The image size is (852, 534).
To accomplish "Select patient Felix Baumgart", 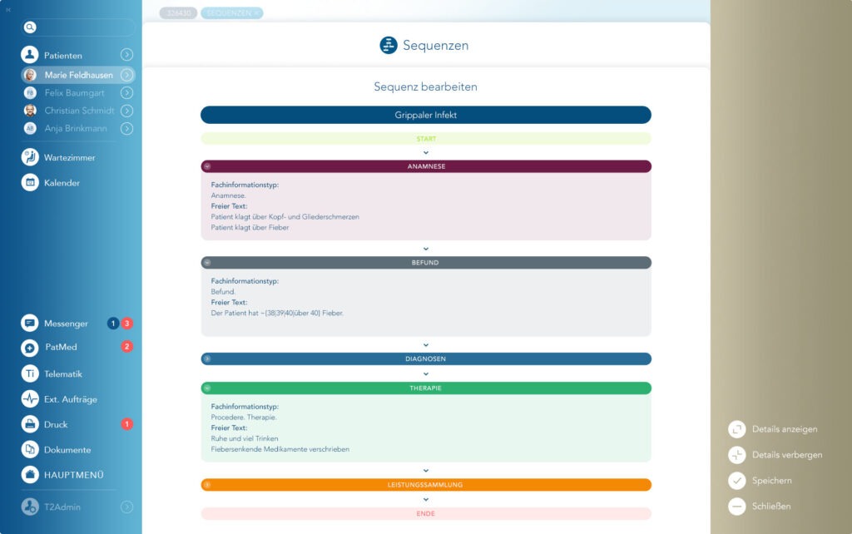I will (x=74, y=93).
